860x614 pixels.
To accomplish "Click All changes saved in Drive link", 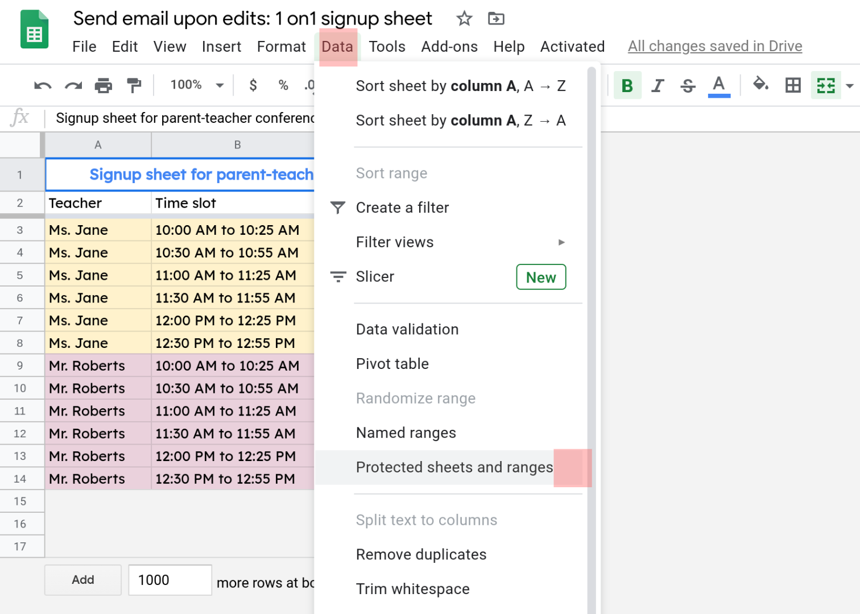I will click(x=715, y=46).
